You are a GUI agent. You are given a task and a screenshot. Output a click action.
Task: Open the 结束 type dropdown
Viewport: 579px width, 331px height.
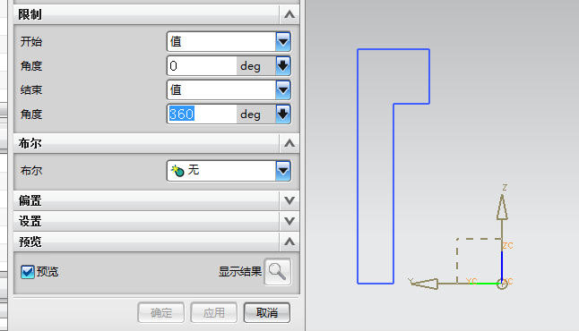click(283, 90)
